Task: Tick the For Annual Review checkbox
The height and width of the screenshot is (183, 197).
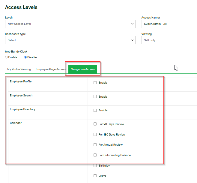Action: (x=95, y=145)
